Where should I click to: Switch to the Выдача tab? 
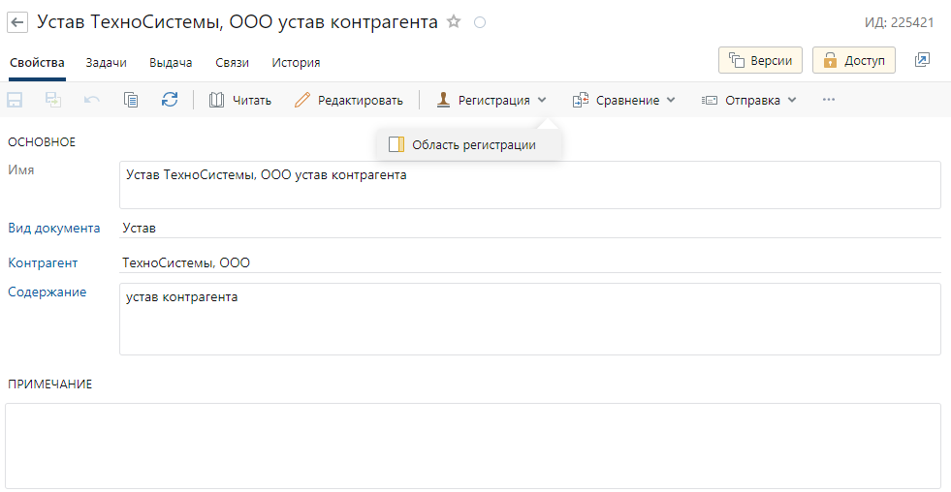pyautogui.click(x=171, y=62)
